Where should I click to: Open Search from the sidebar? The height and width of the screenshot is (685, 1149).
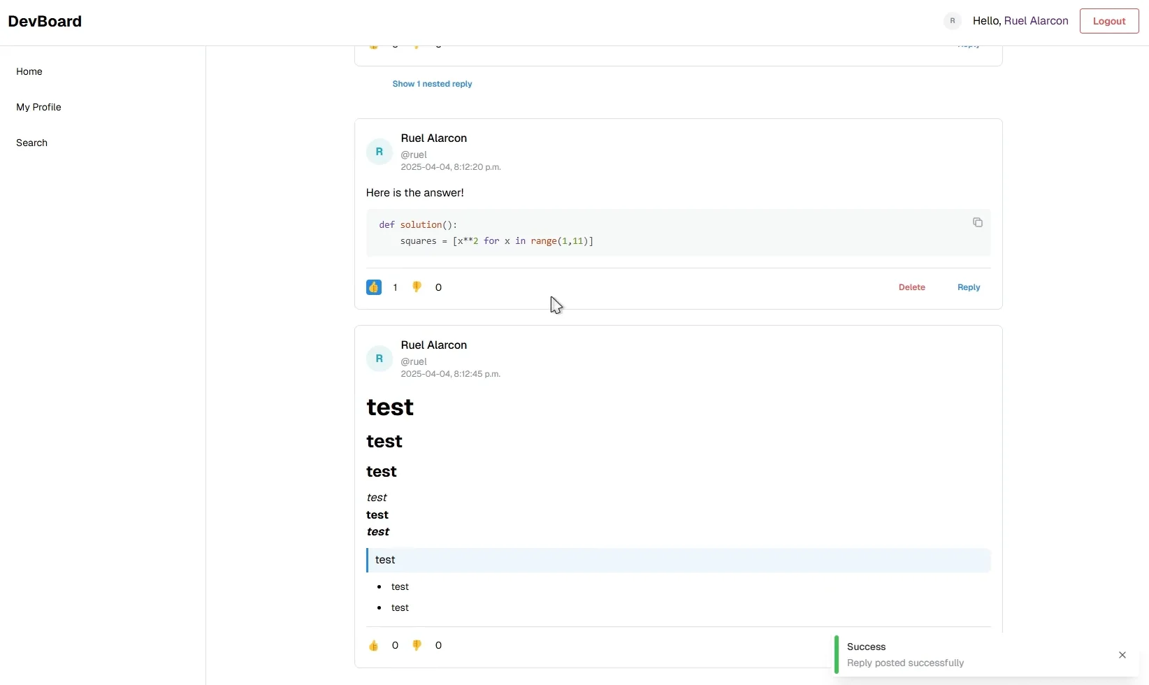point(32,143)
